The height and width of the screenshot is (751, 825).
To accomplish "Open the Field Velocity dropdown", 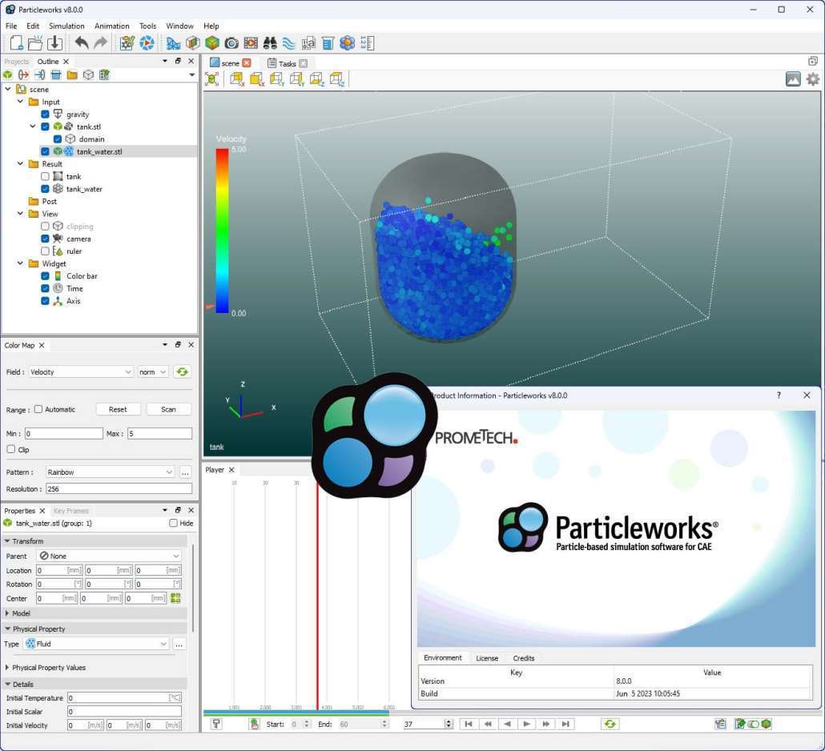I will 81,372.
